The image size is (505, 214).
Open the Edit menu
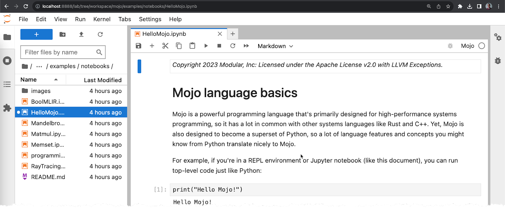coord(41,19)
